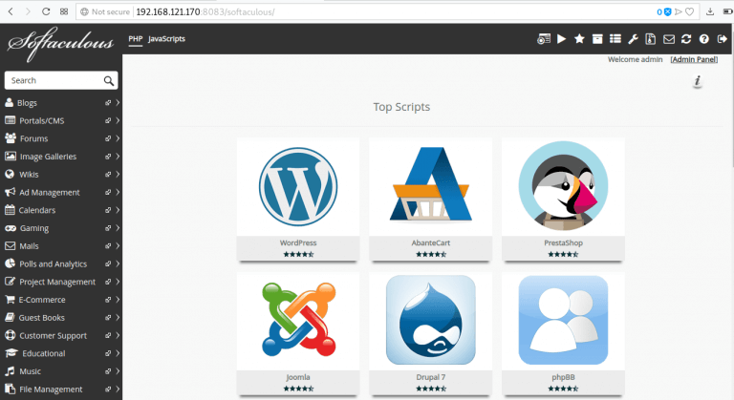Click the italic info icon
The width and height of the screenshot is (734, 400).
click(x=698, y=82)
